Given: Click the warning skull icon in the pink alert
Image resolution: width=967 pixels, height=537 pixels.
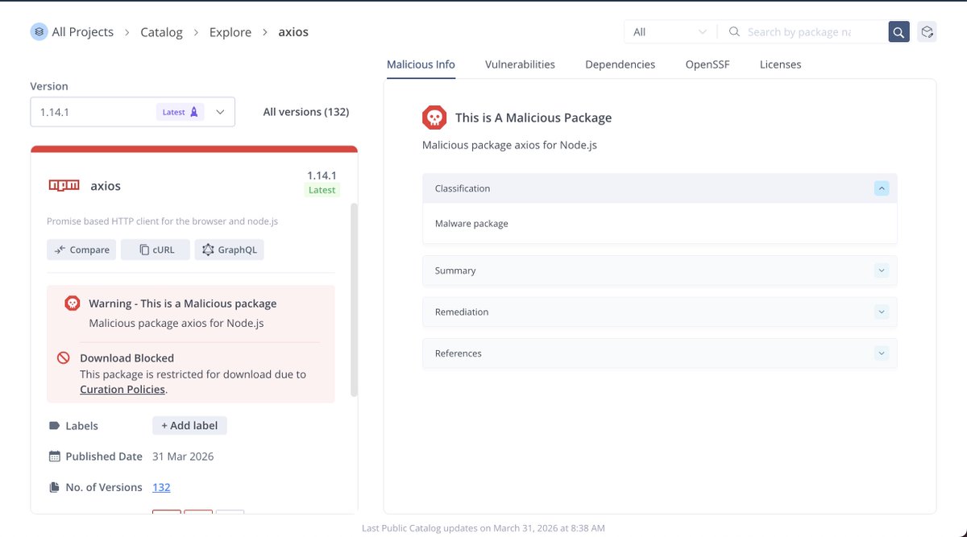Looking at the screenshot, I should pos(73,304).
